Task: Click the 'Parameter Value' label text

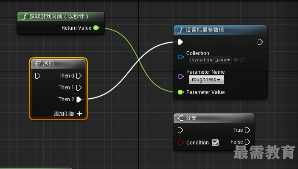Action: pos(205,92)
